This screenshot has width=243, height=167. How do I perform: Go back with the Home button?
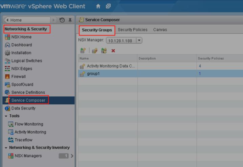pos(27,20)
